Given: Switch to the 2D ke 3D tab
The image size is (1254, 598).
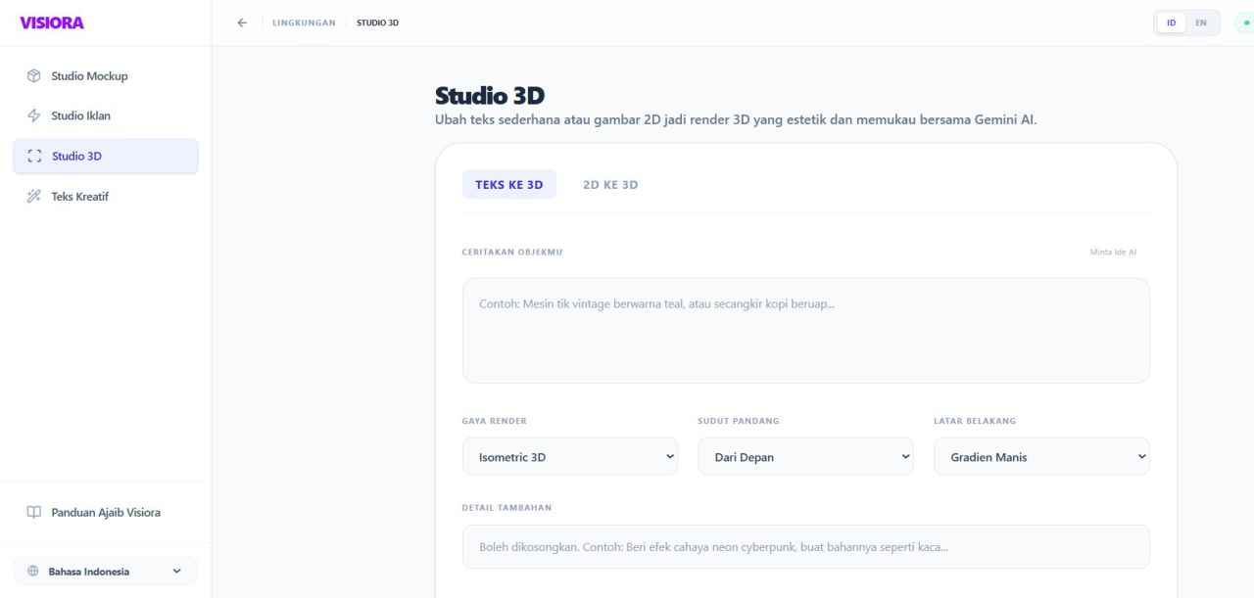Looking at the screenshot, I should coord(610,184).
